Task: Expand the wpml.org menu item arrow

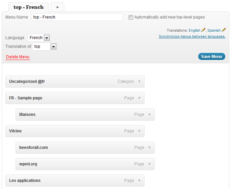Action: [149, 164]
